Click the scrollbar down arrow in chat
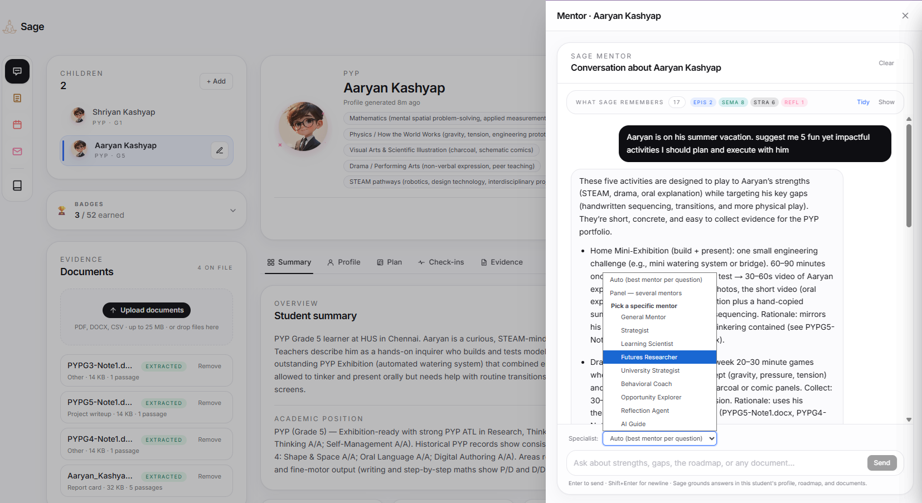The width and height of the screenshot is (922, 503). click(909, 420)
